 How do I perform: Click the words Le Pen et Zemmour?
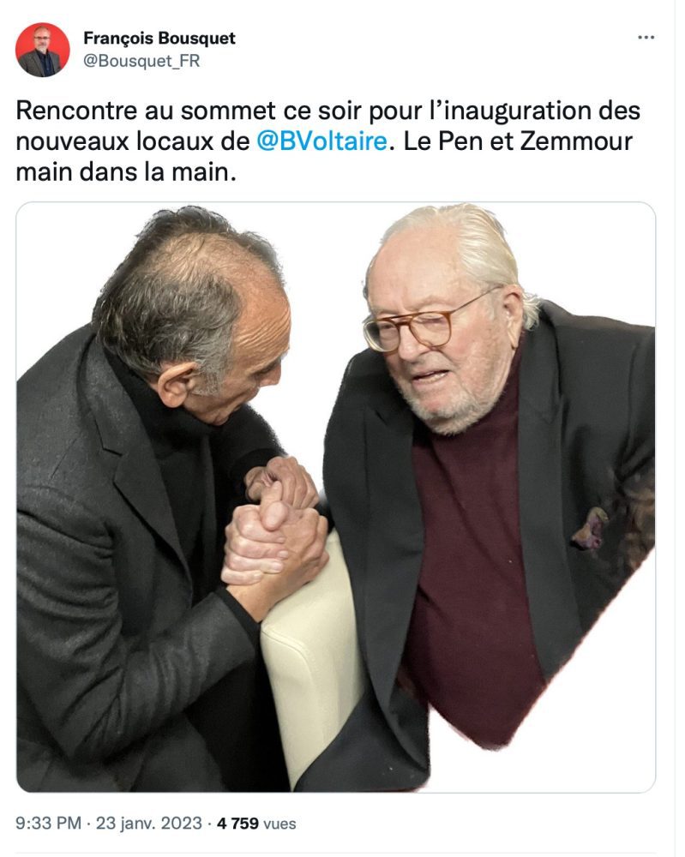pyautogui.click(x=518, y=141)
